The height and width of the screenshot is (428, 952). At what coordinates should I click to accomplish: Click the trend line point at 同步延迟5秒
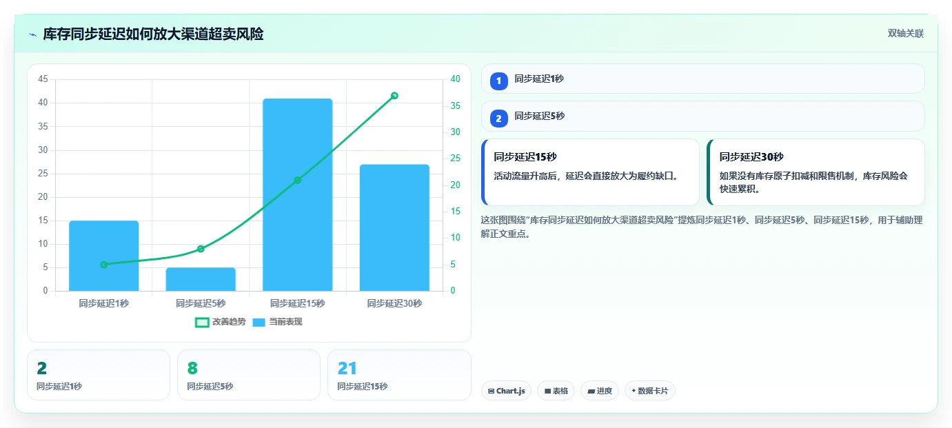tap(201, 249)
